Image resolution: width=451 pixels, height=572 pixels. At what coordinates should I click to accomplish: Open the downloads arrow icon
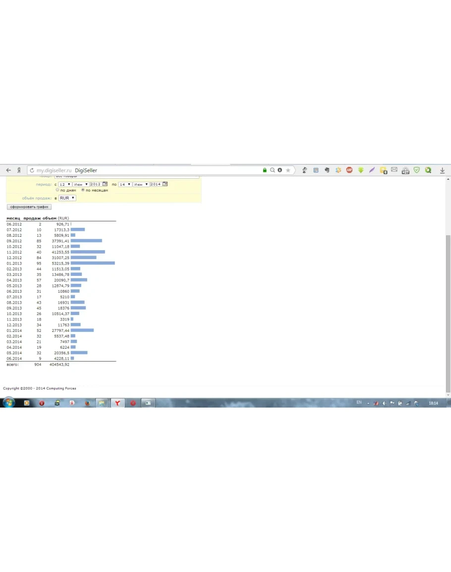[x=442, y=170]
